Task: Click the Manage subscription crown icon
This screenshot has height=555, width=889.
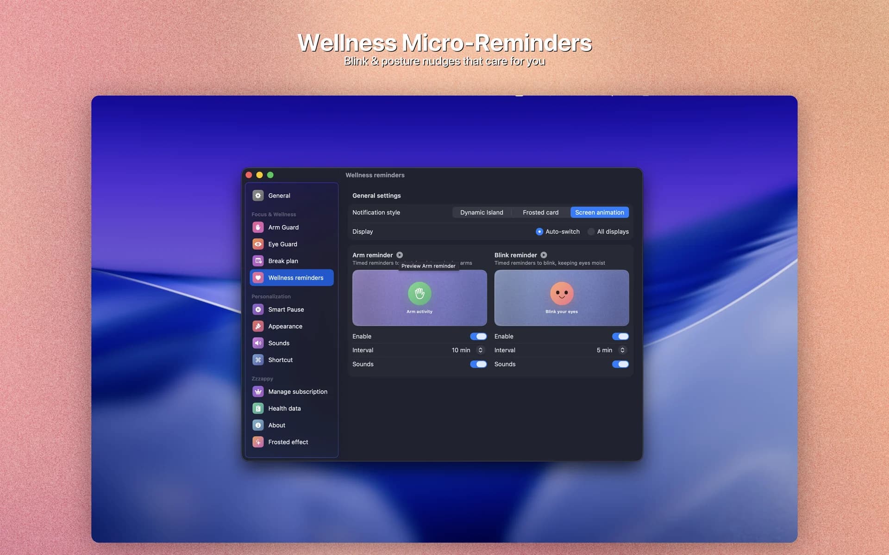Action: click(258, 392)
